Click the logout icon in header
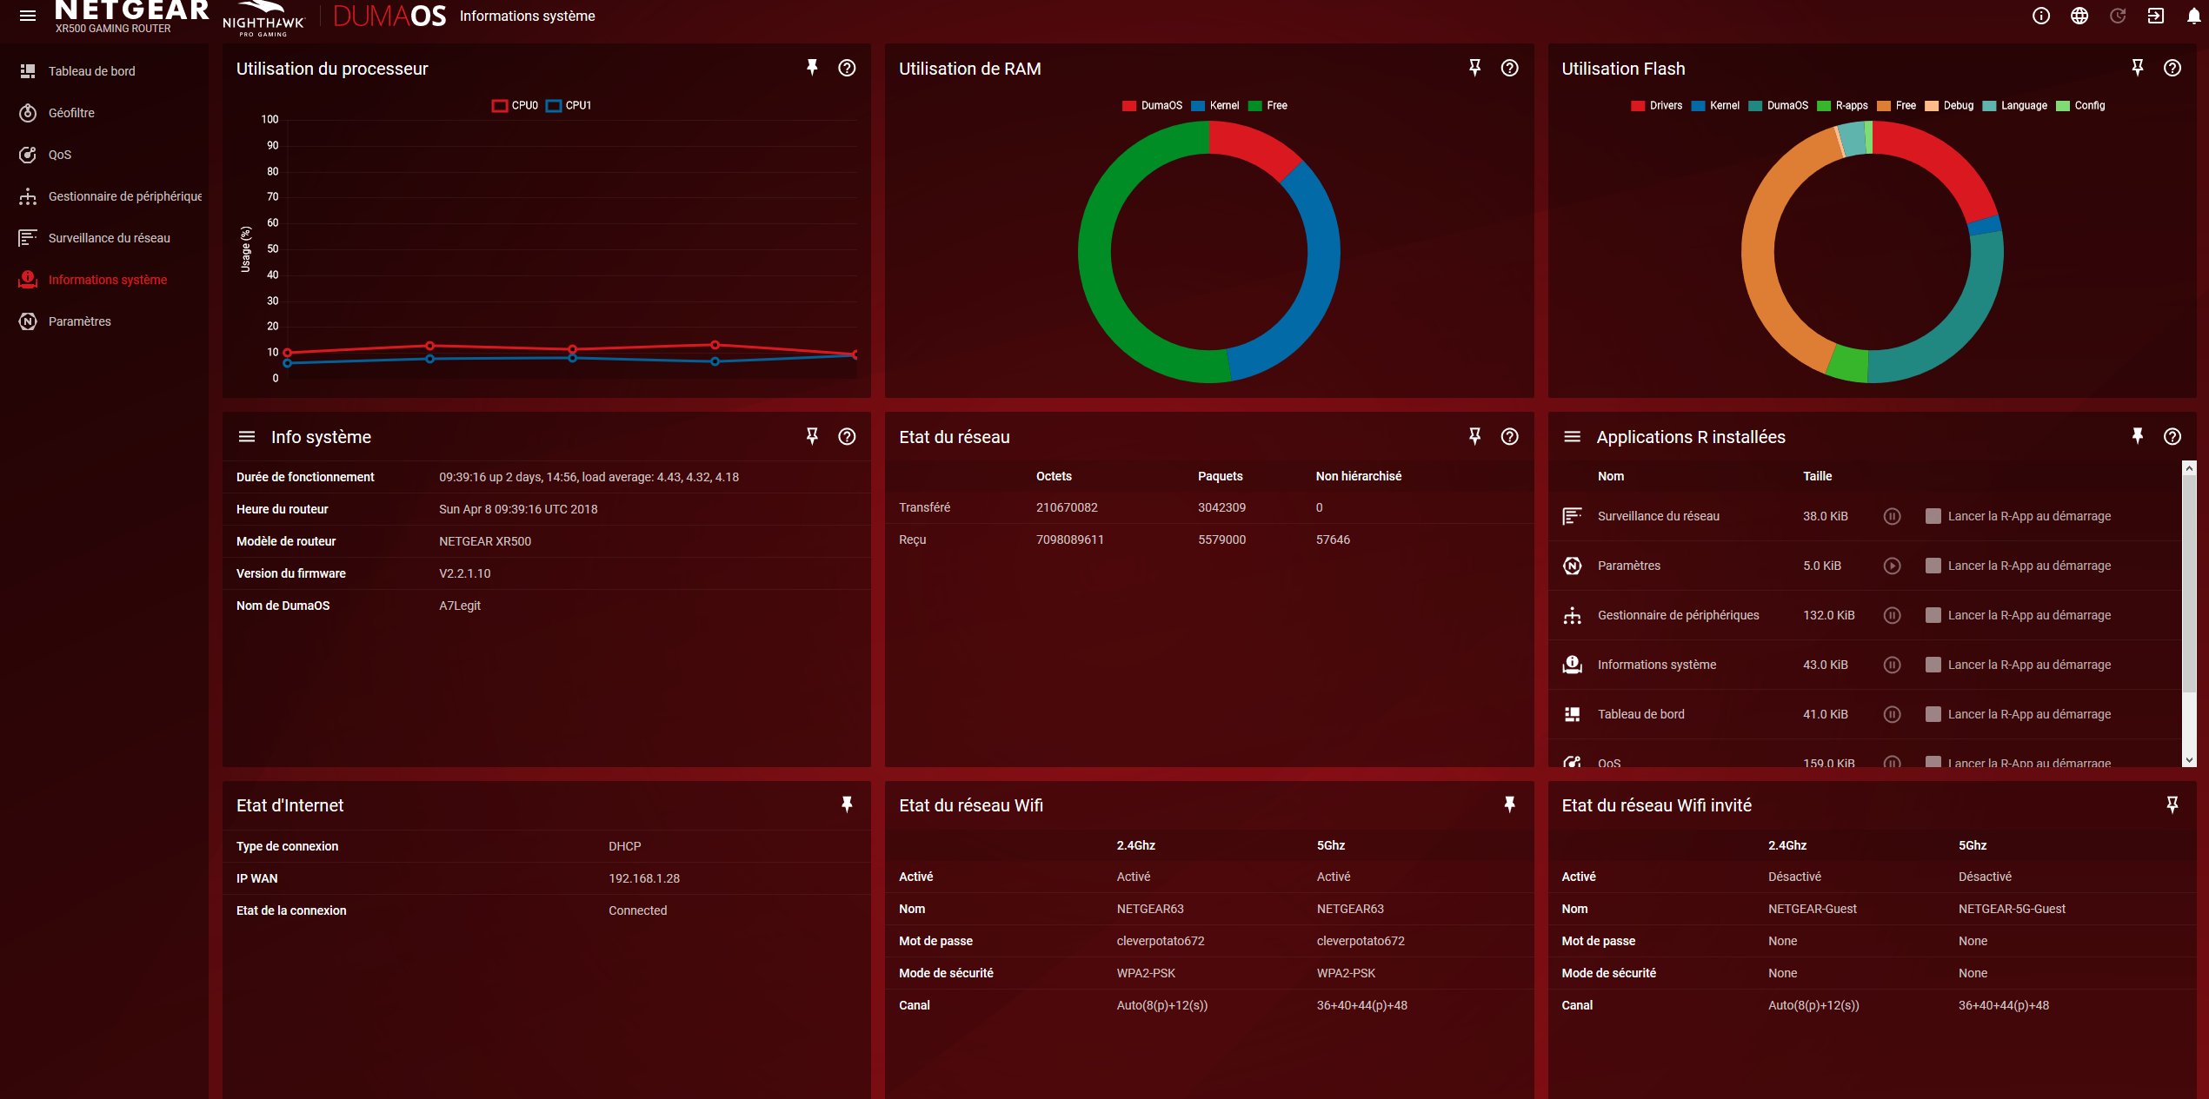The image size is (2209, 1099). (2155, 16)
